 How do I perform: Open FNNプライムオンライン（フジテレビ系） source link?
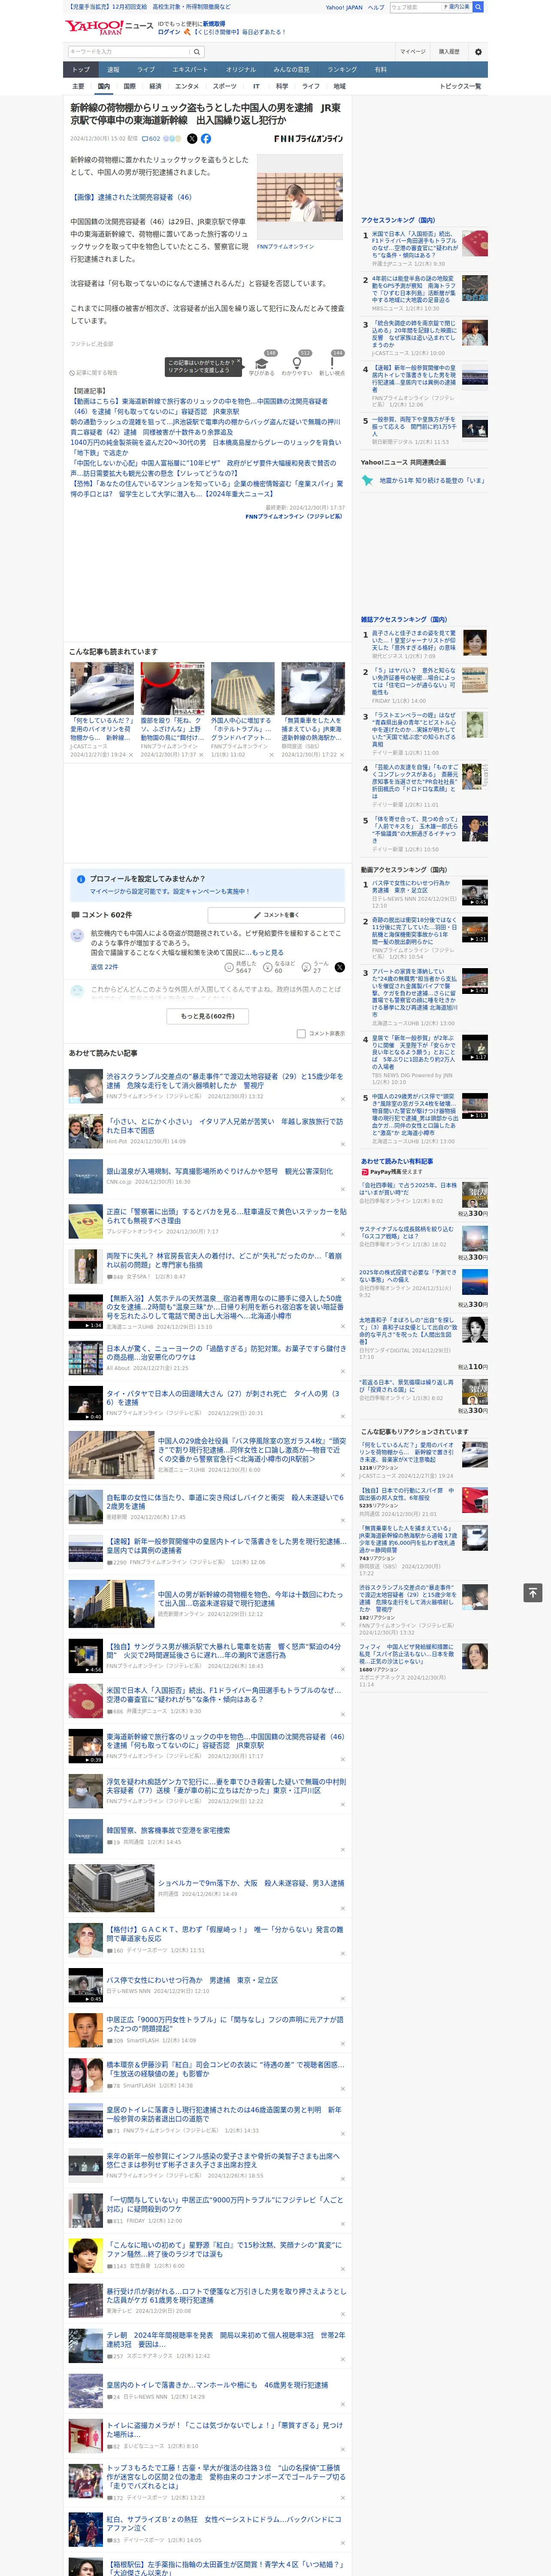[x=294, y=517]
